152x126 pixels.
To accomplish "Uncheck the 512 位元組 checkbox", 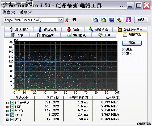I will [12, 103].
